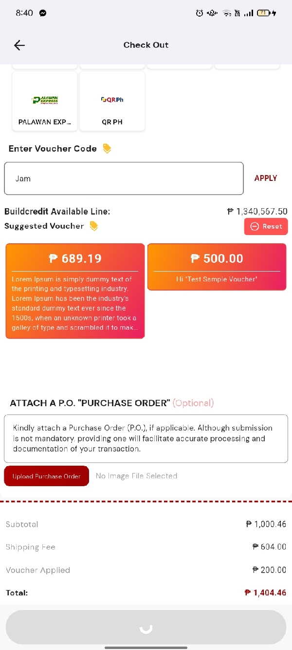This screenshot has width=292, height=650.
Task: Tap the loading checkout button at bottom
Action: click(146, 628)
